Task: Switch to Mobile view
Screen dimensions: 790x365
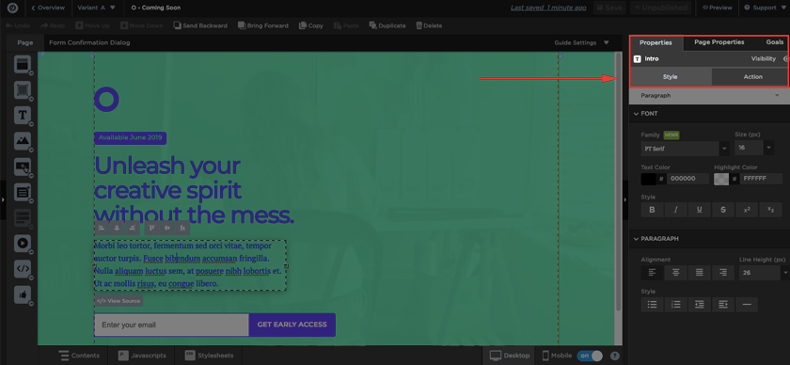Action: click(x=556, y=356)
